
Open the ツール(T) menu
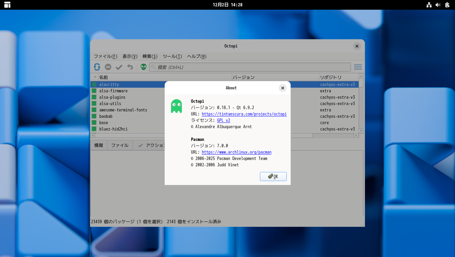tap(172, 56)
